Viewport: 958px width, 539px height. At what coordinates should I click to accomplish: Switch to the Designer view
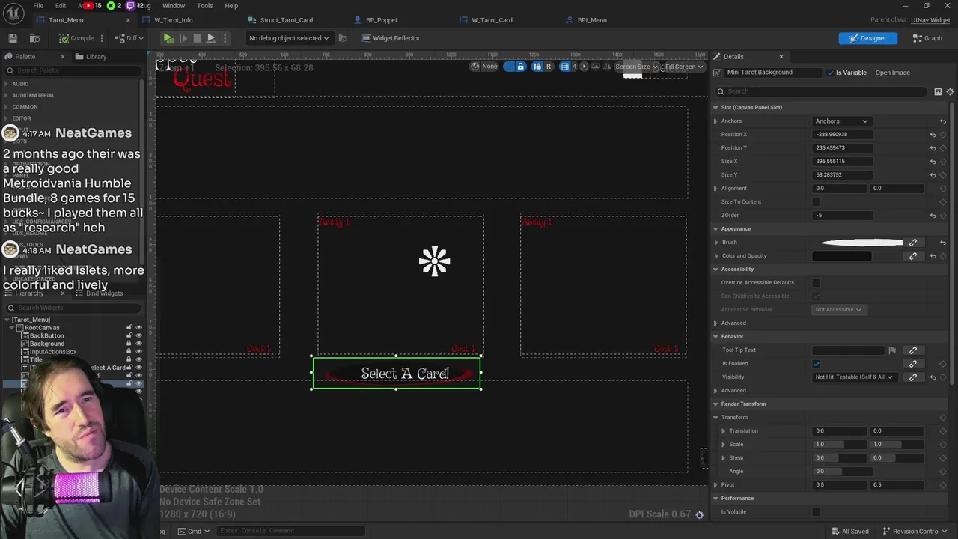[x=867, y=38]
